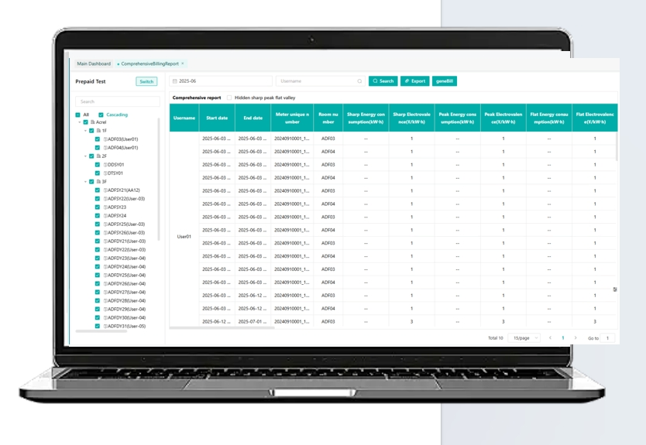The width and height of the screenshot is (646, 445).
Task: Click the Start date column header
Action: coord(217,118)
